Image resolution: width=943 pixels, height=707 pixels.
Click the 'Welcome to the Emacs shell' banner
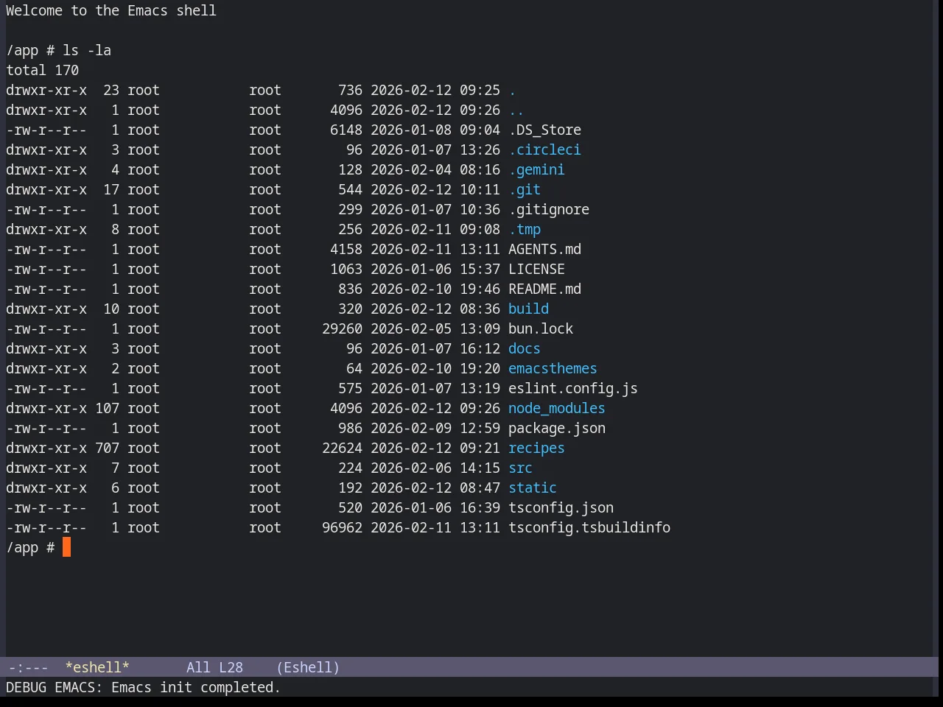pyautogui.click(x=111, y=11)
